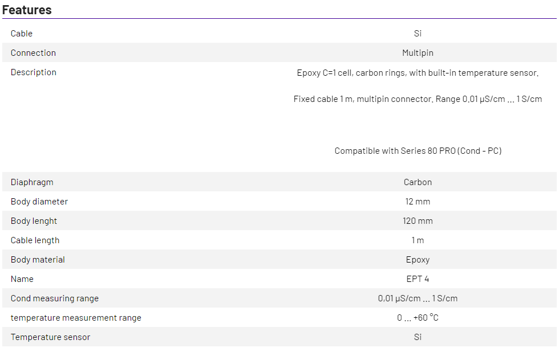Viewport: 559px width, 352px height.
Task: Click the Carbon diaphragm value
Action: [418, 182]
